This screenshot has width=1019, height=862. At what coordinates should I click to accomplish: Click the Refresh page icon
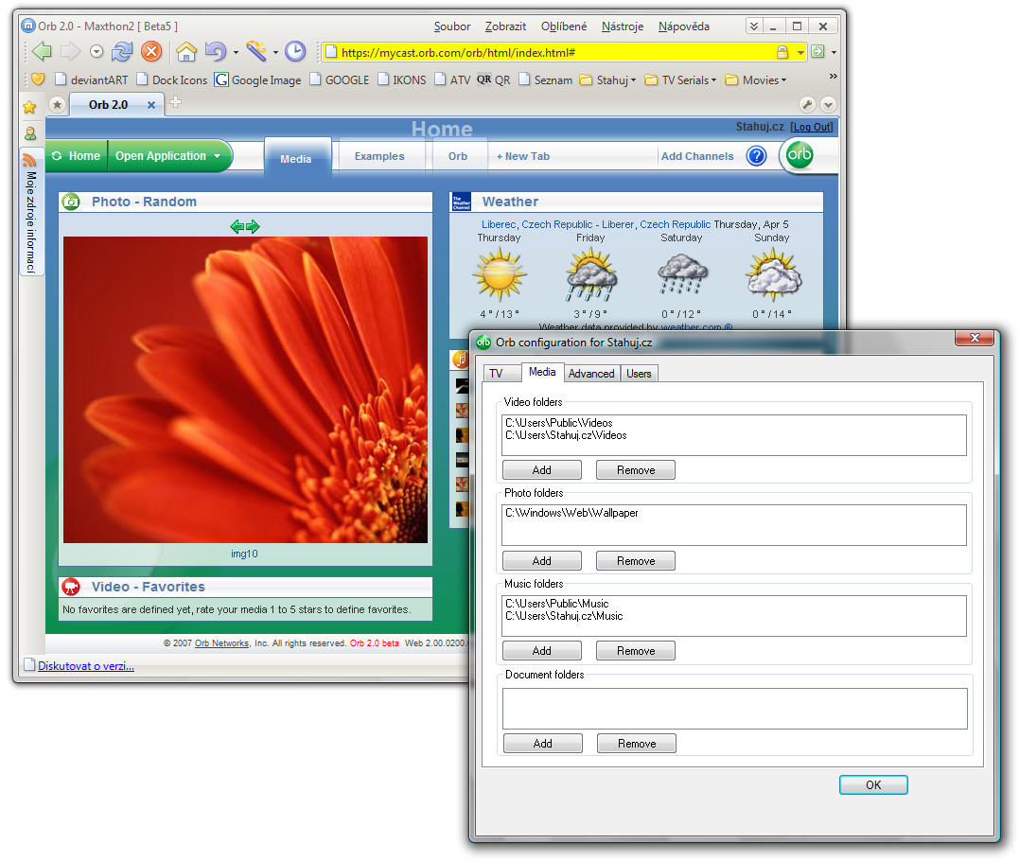coord(121,51)
